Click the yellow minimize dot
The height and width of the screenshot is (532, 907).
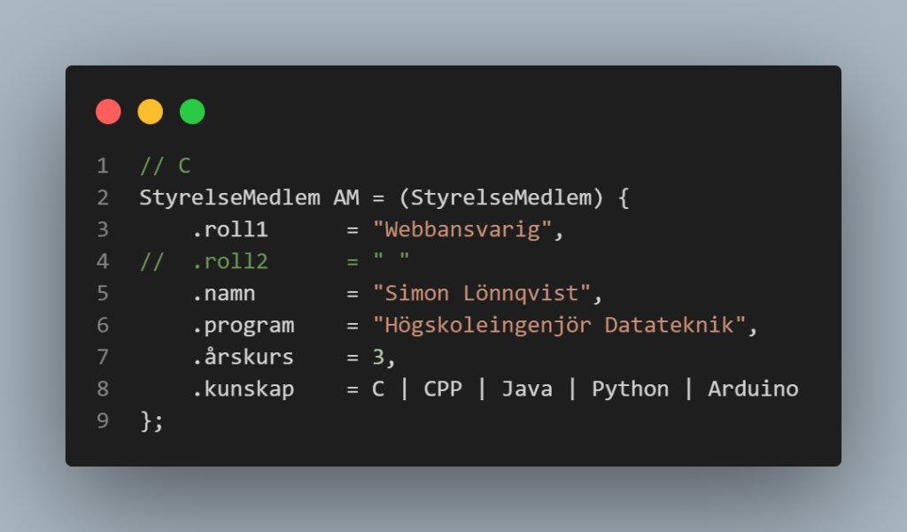coord(151,112)
